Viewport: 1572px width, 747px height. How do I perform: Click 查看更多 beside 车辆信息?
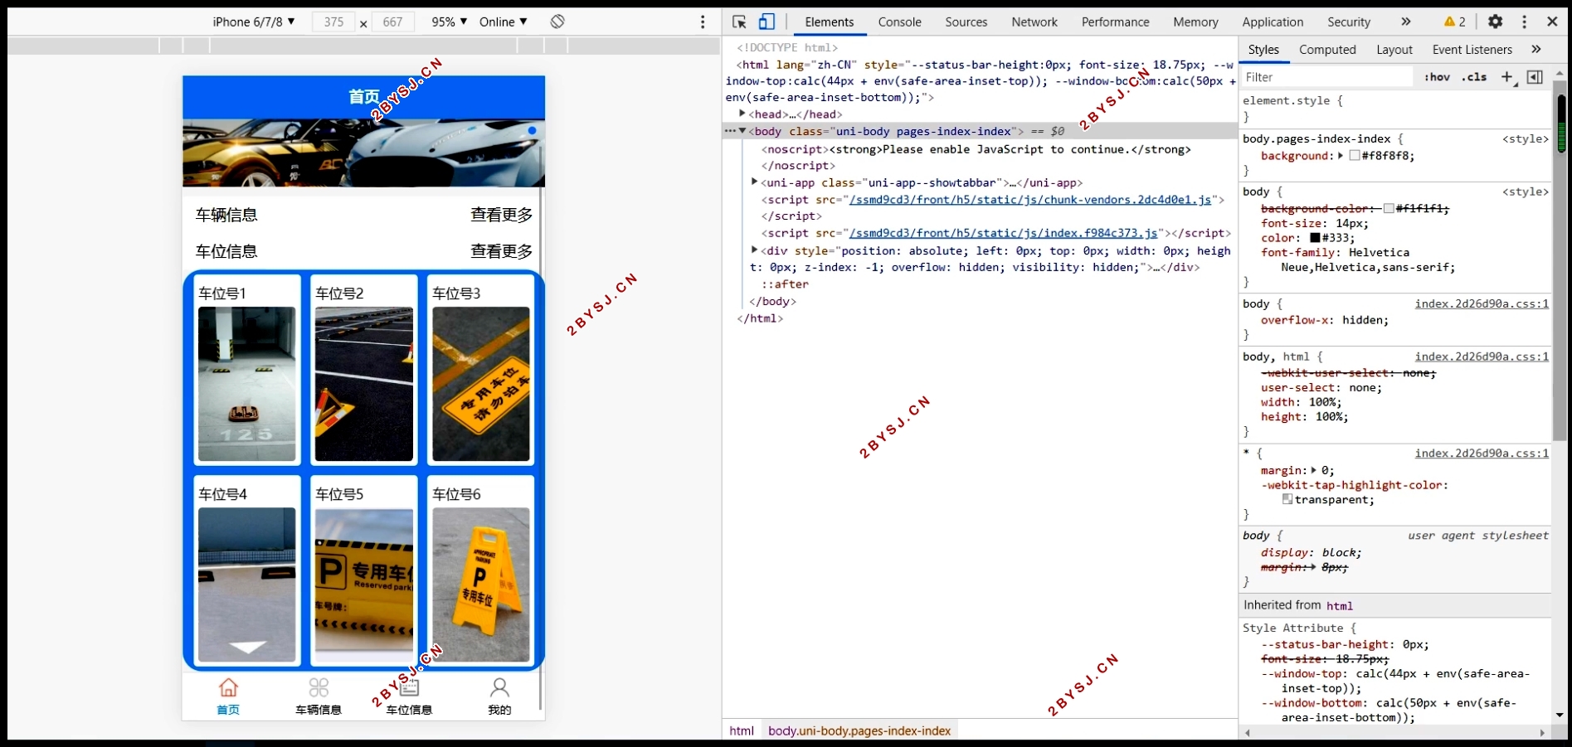pos(501,215)
